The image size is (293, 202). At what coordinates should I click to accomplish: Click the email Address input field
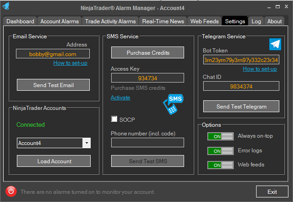pos(53,54)
